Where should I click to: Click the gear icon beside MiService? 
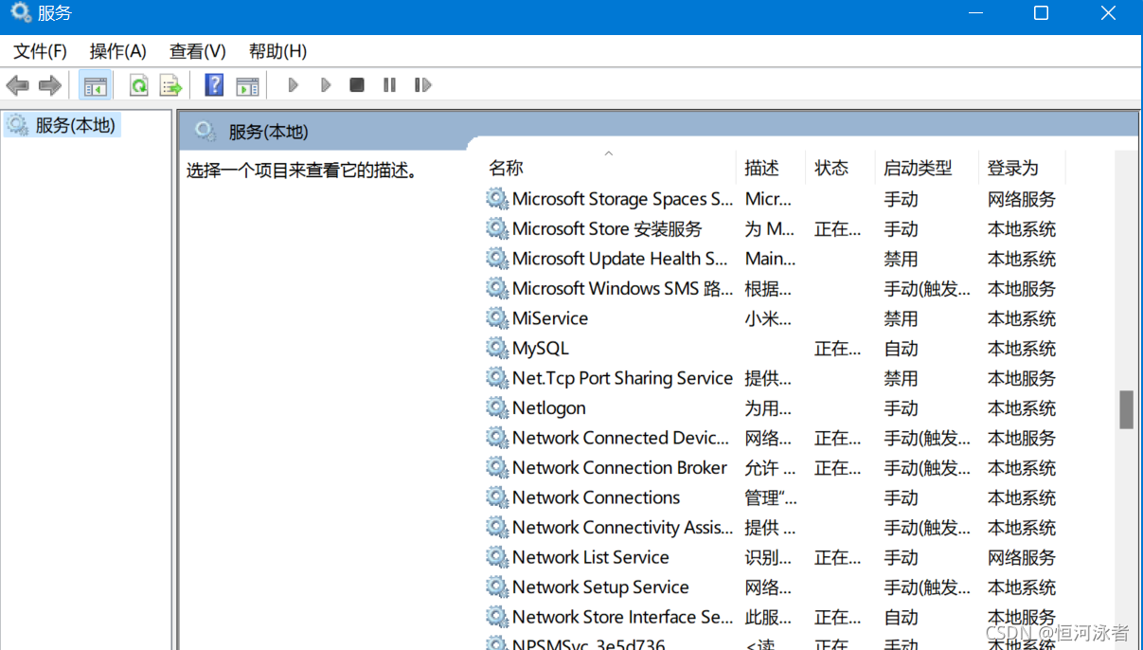tap(497, 317)
